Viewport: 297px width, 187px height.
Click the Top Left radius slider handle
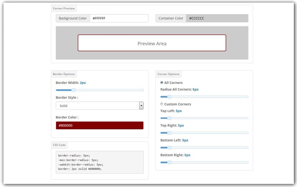click(169, 118)
